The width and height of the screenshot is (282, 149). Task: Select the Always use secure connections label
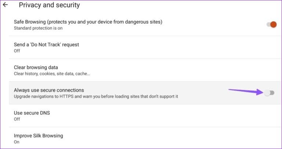click(49, 90)
